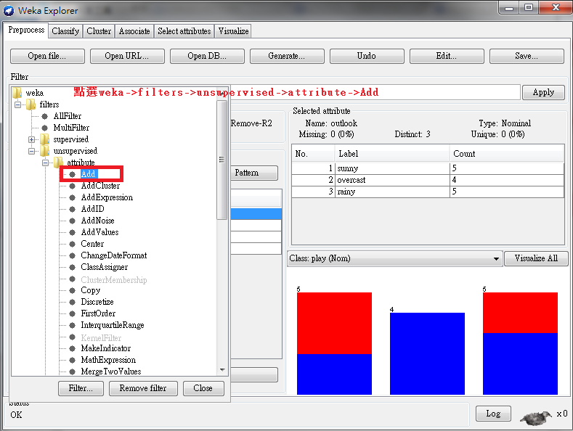Select the AddID filter
Screen dimensions: 573x431
tap(92, 209)
